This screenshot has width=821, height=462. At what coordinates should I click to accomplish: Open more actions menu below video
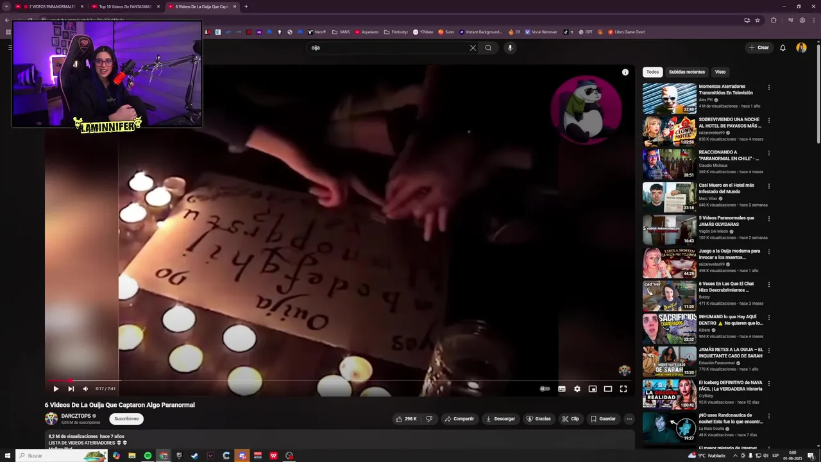tap(629, 419)
